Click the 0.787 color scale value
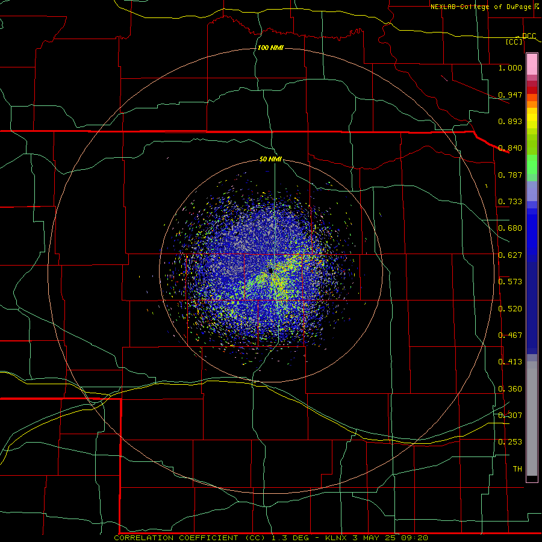 click(510, 175)
